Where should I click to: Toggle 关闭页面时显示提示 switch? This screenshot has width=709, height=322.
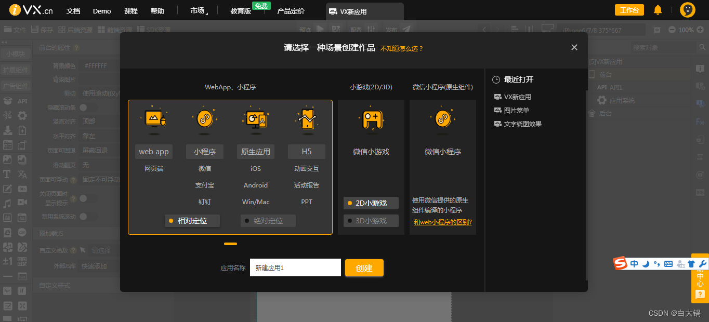88,198
